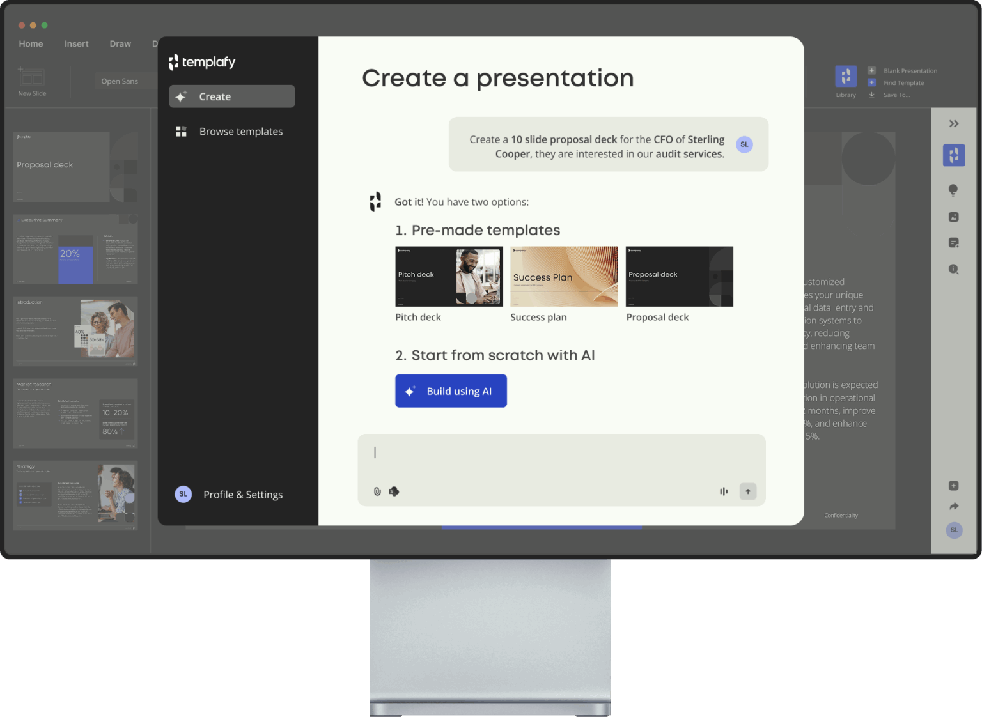Select the Strategy slide thumbnail
982x717 pixels.
(x=75, y=495)
